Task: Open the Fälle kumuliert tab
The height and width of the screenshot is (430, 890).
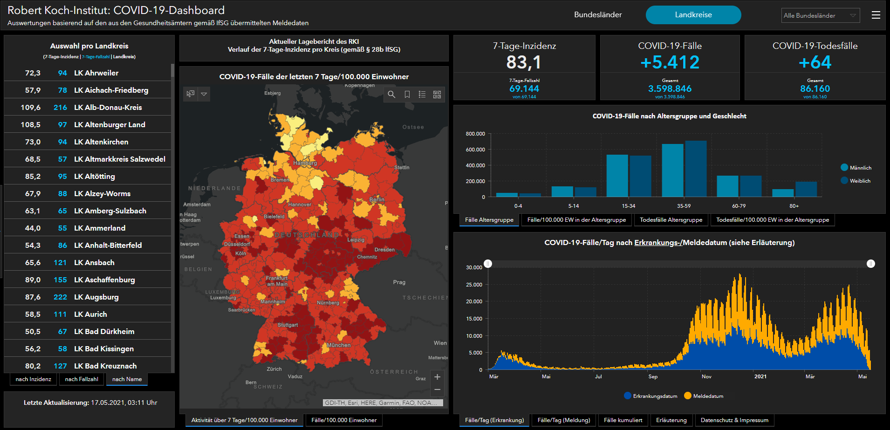Action: [x=623, y=420]
